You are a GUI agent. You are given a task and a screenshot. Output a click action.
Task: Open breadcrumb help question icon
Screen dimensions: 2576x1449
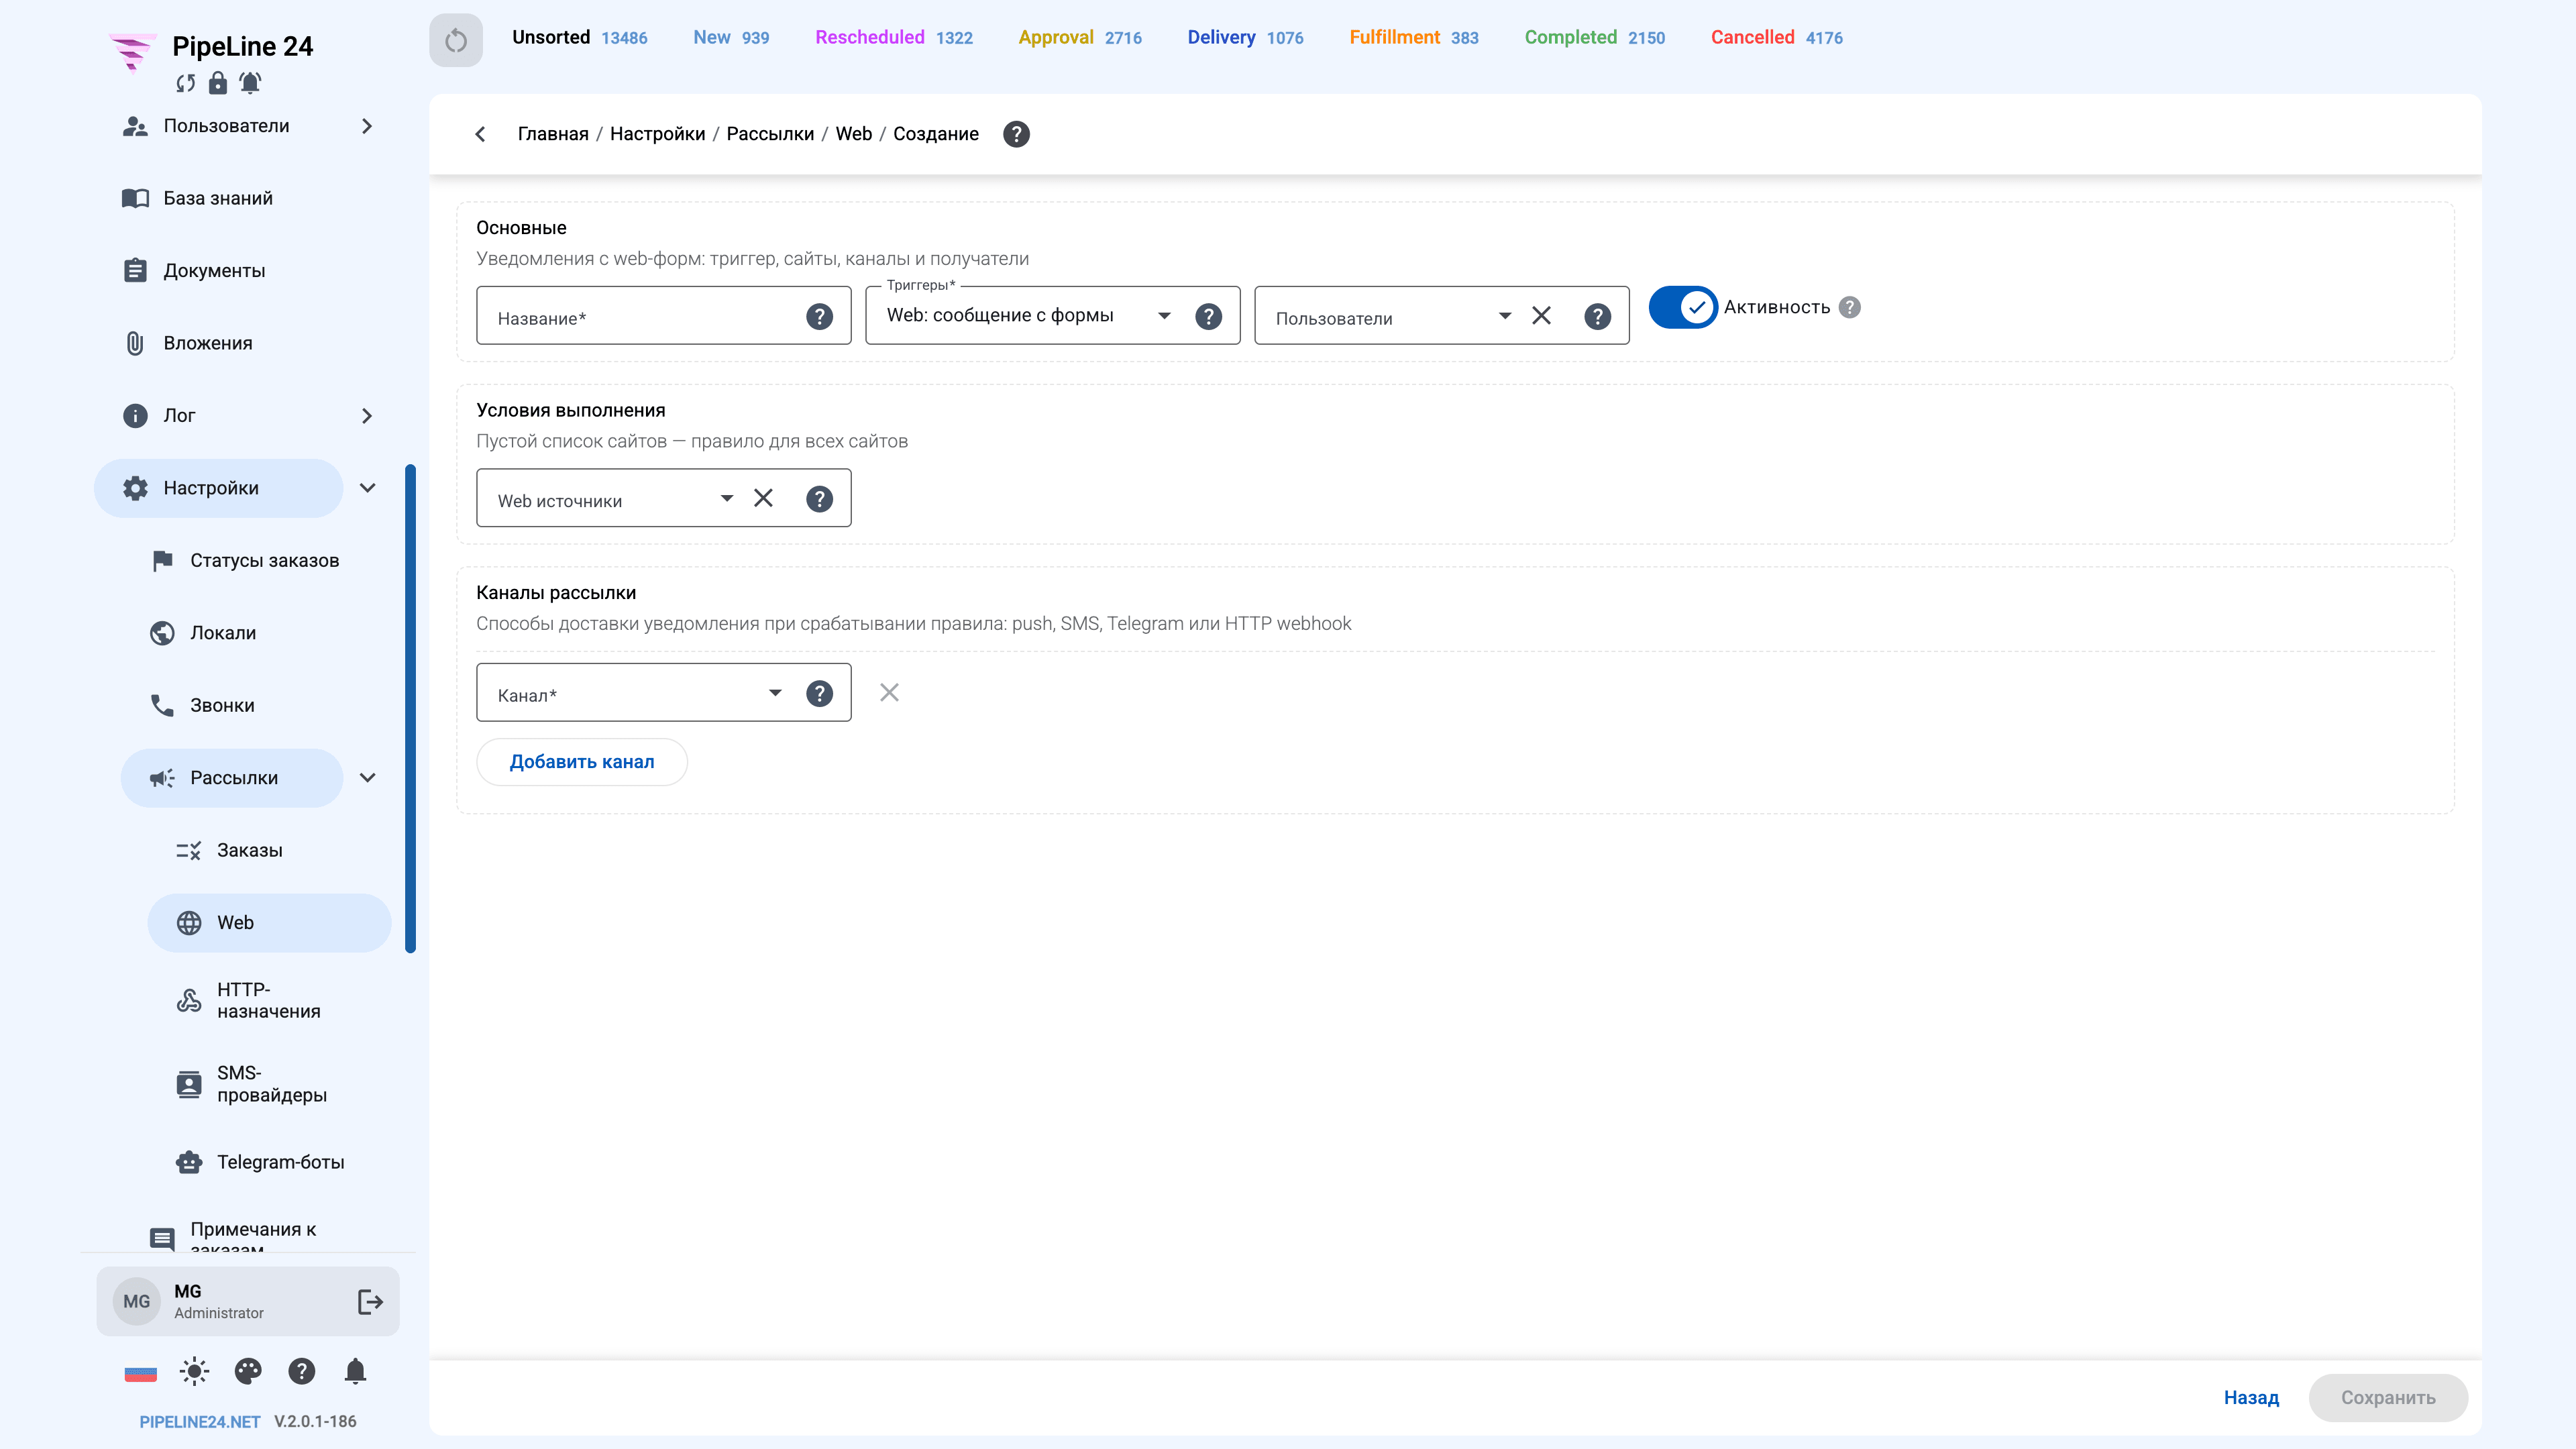1016,134
